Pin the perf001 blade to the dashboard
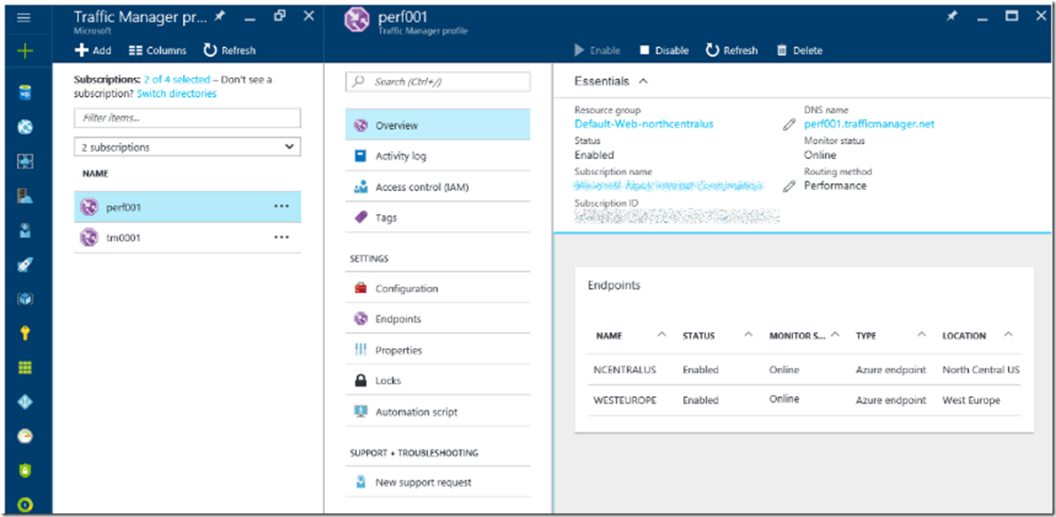The image size is (1056, 517). pos(951,17)
